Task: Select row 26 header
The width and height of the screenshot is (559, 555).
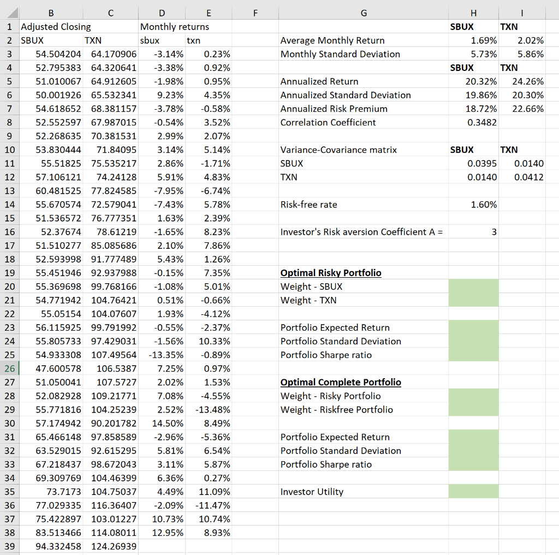Action: (10, 368)
